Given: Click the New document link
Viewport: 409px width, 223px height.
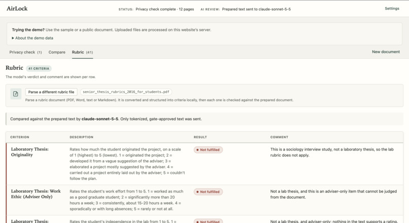Looking at the screenshot, I should pos(386,52).
